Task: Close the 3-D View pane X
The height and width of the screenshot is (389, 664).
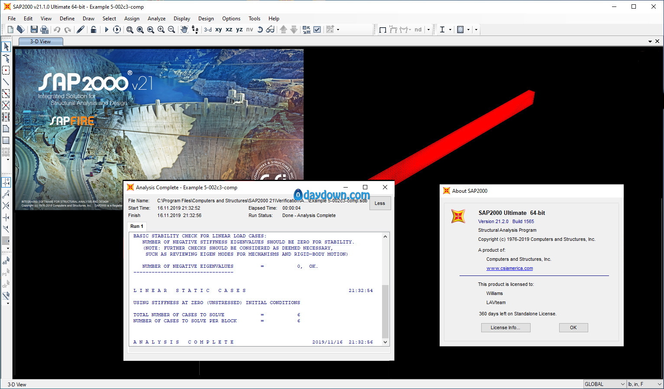Action: (657, 42)
